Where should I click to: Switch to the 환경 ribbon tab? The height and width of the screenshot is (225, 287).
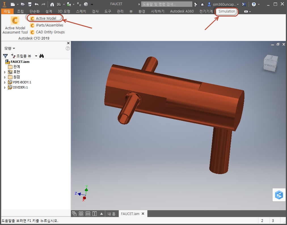(x=142, y=11)
